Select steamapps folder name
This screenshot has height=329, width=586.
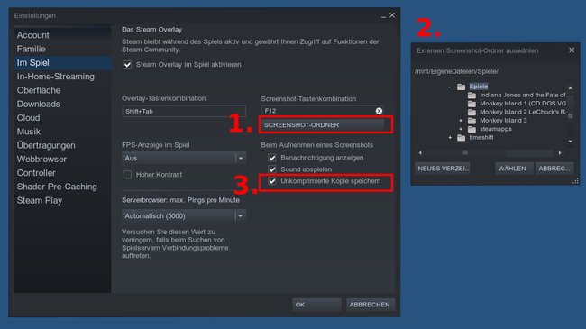496,129
